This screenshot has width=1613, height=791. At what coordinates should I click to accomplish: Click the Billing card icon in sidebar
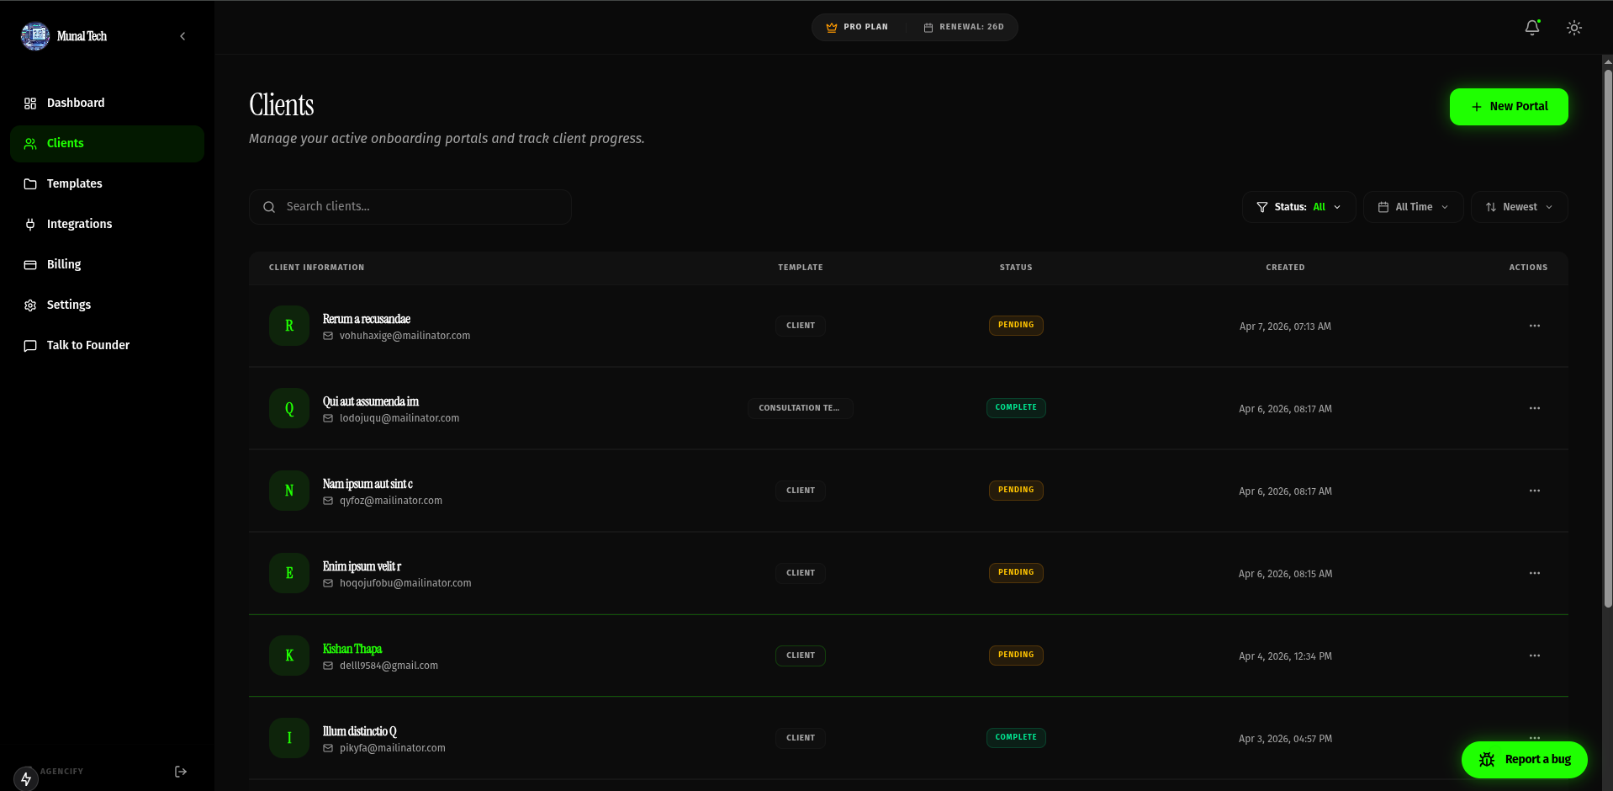(x=30, y=264)
